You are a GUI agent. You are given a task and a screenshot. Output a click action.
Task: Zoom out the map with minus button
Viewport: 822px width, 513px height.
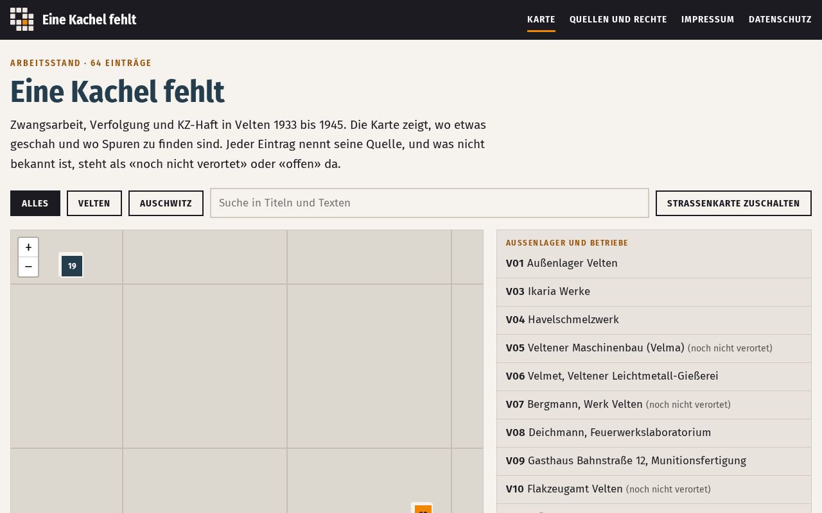click(x=28, y=267)
